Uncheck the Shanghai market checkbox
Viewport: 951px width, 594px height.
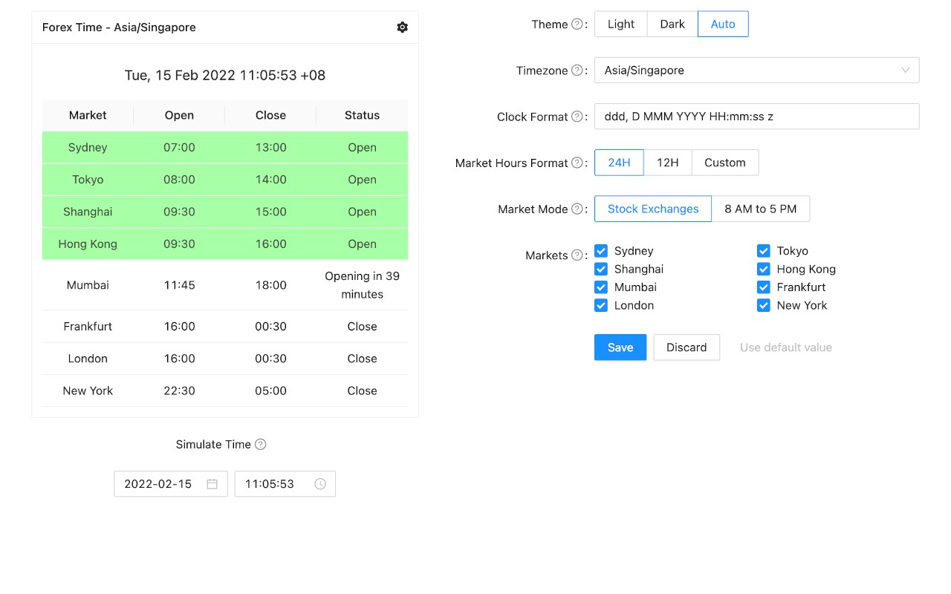(x=601, y=269)
